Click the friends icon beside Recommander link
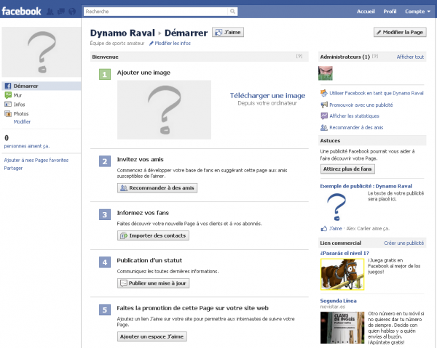 tap(324, 127)
